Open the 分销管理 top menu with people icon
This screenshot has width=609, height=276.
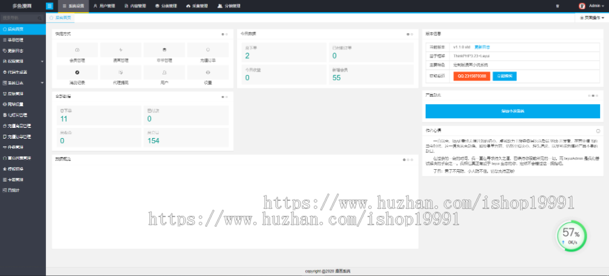229,6
